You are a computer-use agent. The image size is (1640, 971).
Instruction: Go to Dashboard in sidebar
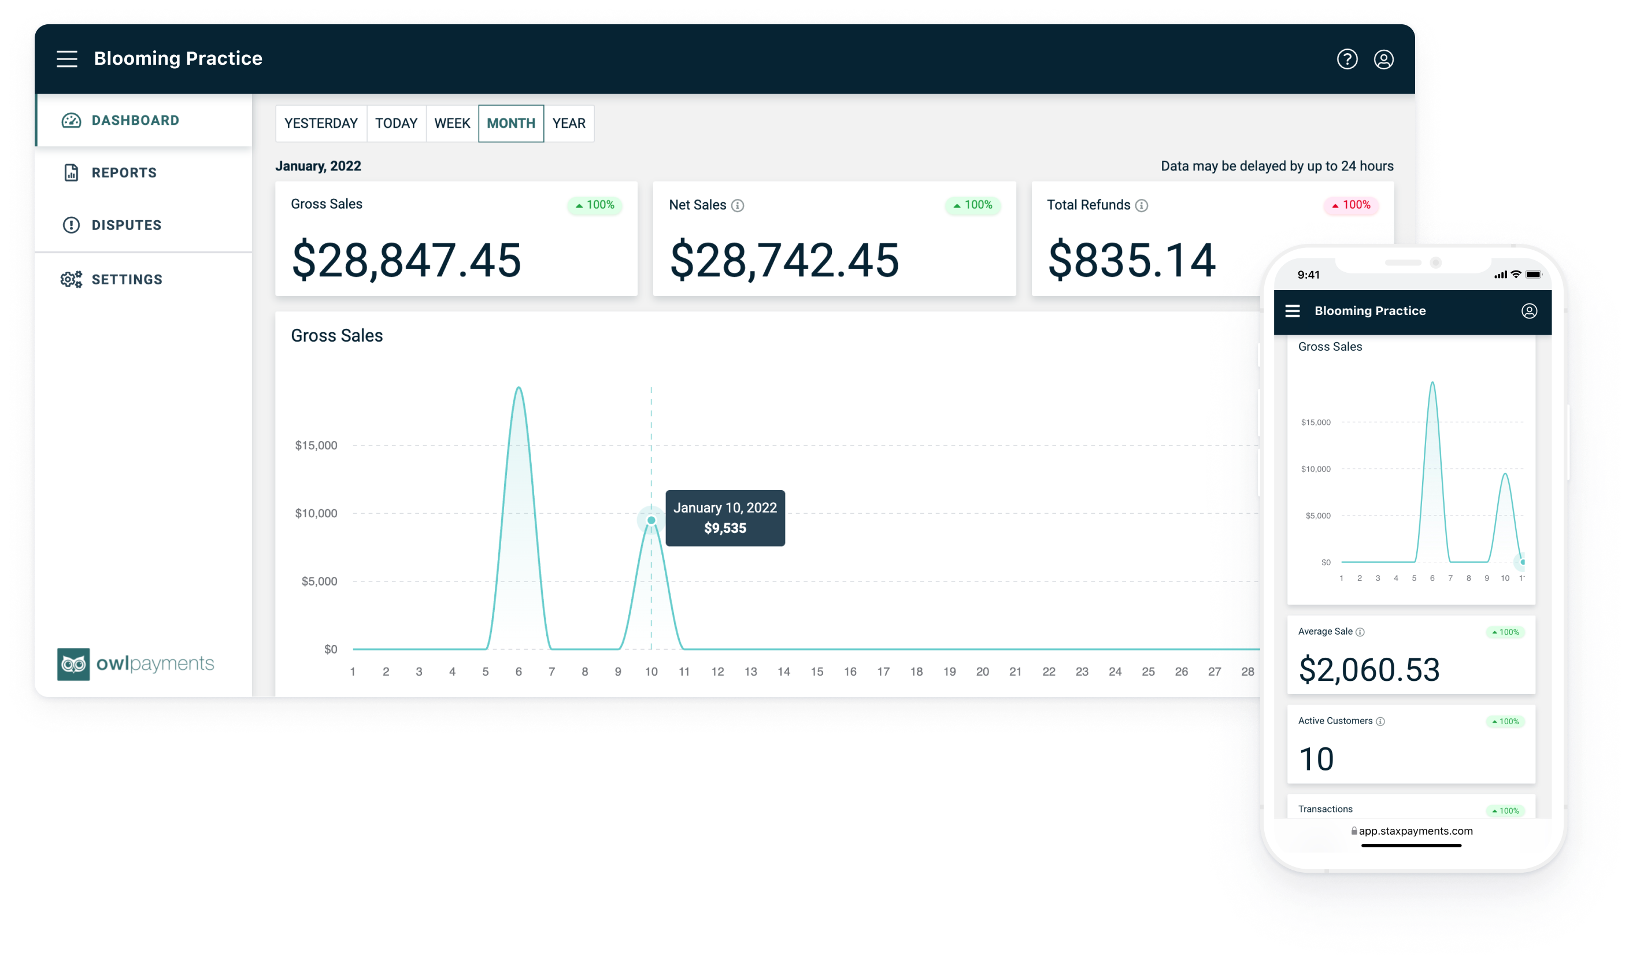click(x=144, y=120)
